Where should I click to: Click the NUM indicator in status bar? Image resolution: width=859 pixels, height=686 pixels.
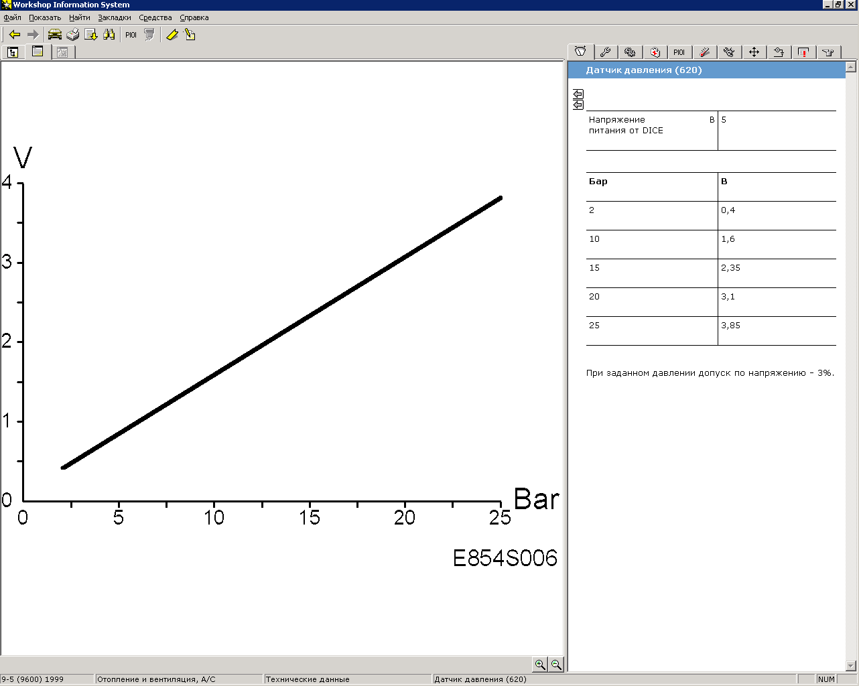pyautogui.click(x=826, y=679)
